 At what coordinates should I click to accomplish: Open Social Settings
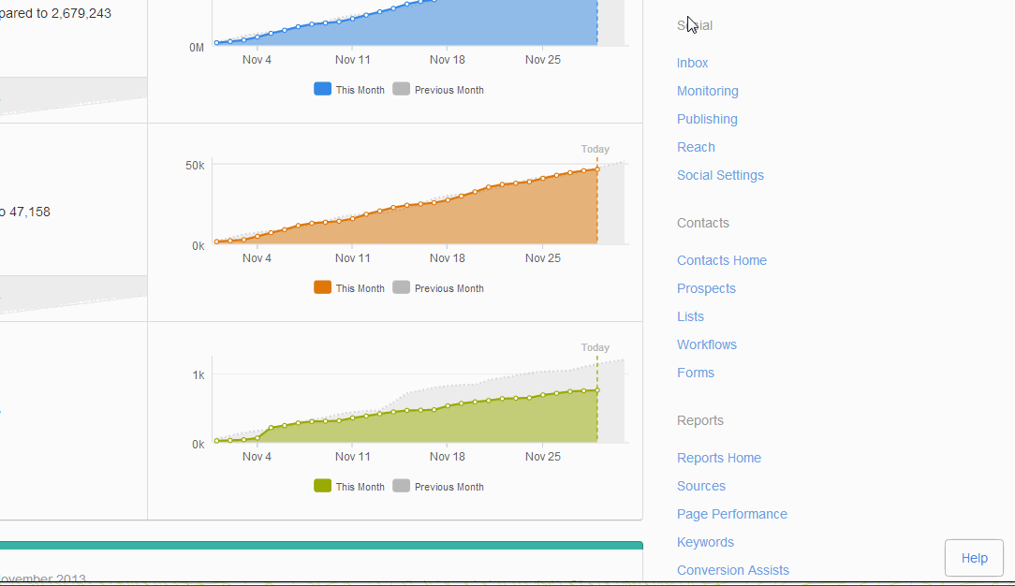720,175
